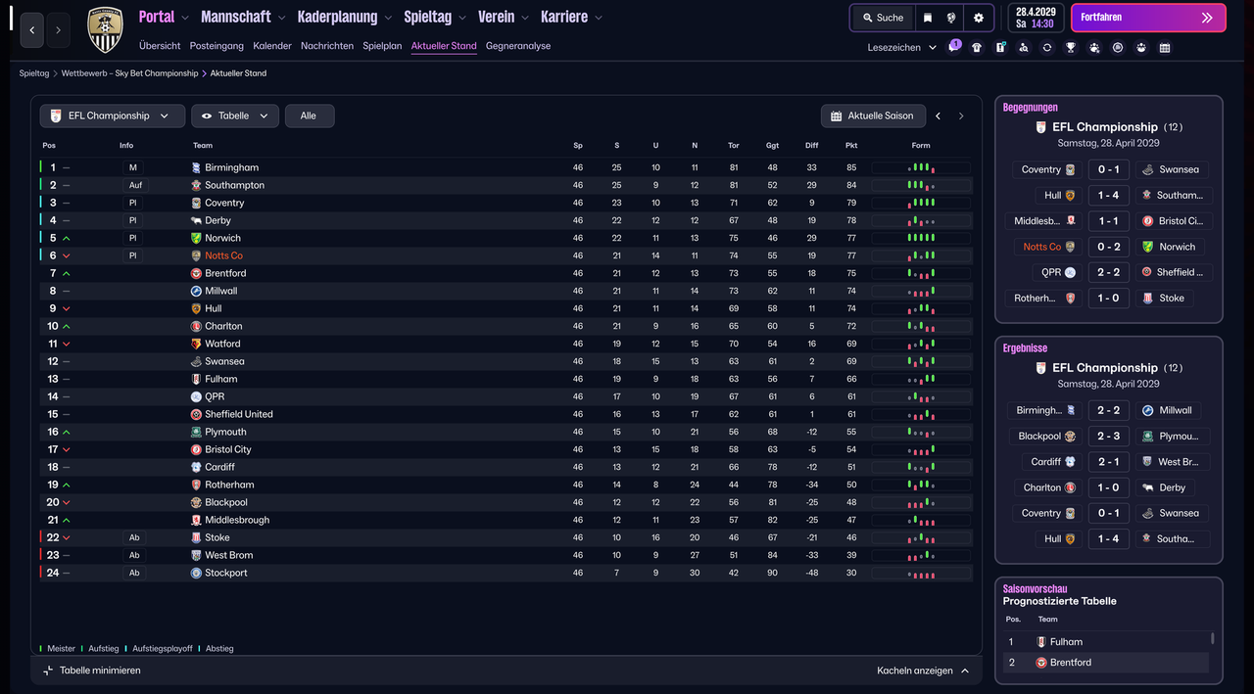Screen dimensions: 1254x694
Task: Open the scouting search bookmark icon
Action: pyautogui.click(x=1024, y=47)
